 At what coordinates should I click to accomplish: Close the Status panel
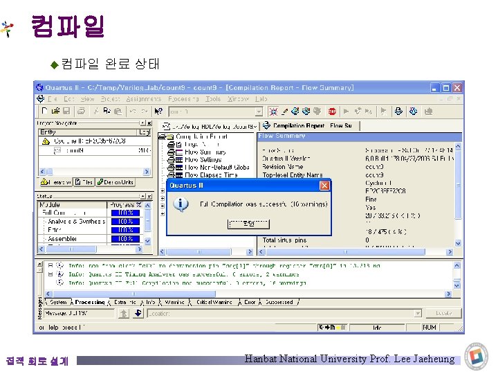point(149,196)
